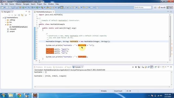Collapse the main method fold on line 8
The image size is (174, 98).
coord(38,28)
